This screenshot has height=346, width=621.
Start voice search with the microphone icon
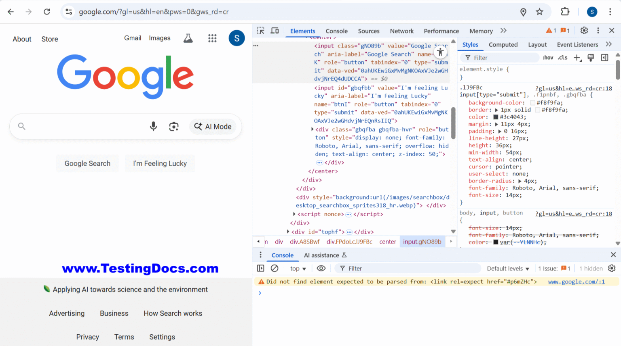click(x=153, y=126)
